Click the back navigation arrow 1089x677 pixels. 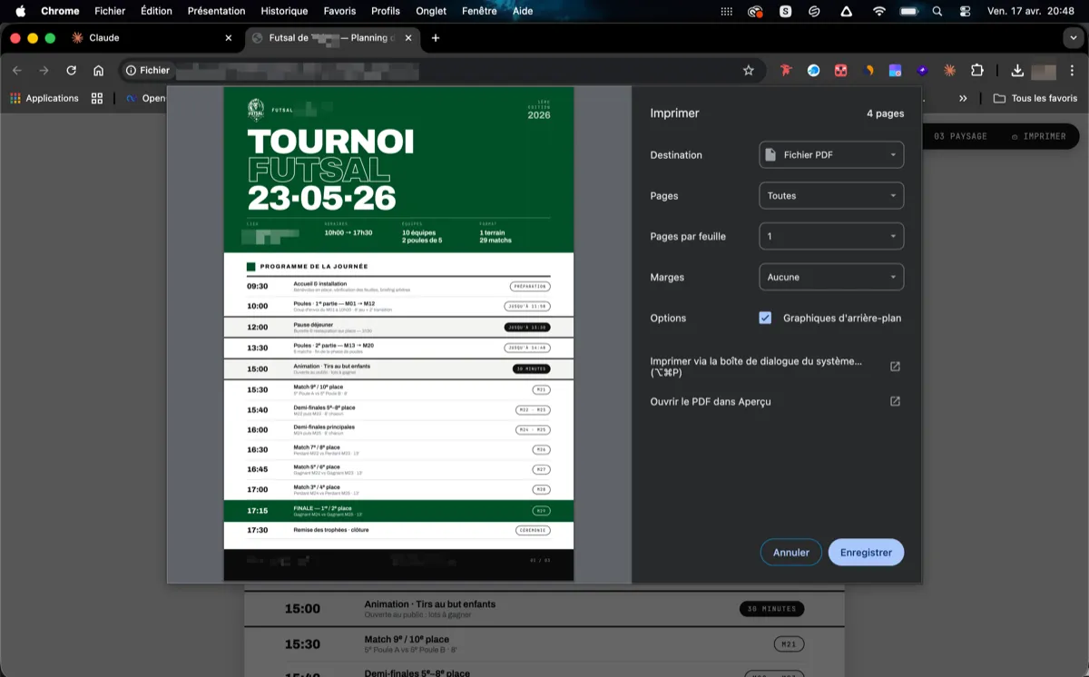click(x=17, y=70)
